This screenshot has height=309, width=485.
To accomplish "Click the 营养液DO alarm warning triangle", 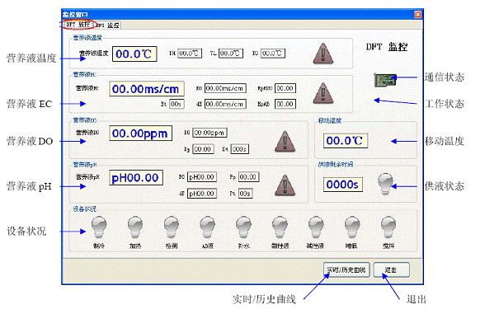I will click(285, 141).
